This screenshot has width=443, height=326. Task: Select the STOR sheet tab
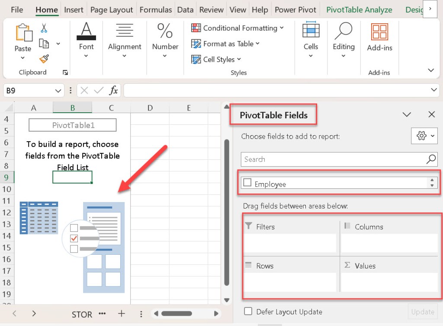coord(82,314)
